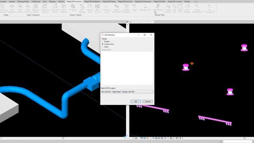The image size is (254, 143).
Task: Maximize the LOD Selection dialog
Action: [144, 35]
